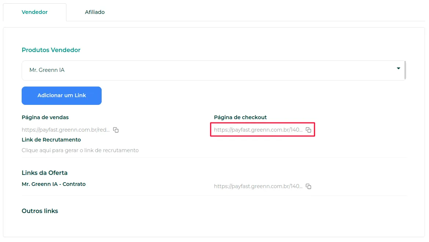Click the Contrato offer URL text
The width and height of the screenshot is (429, 242).
point(258,187)
